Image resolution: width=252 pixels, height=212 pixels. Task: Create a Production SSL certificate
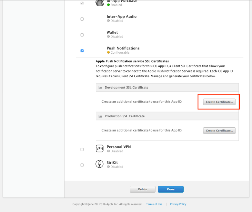(x=219, y=131)
